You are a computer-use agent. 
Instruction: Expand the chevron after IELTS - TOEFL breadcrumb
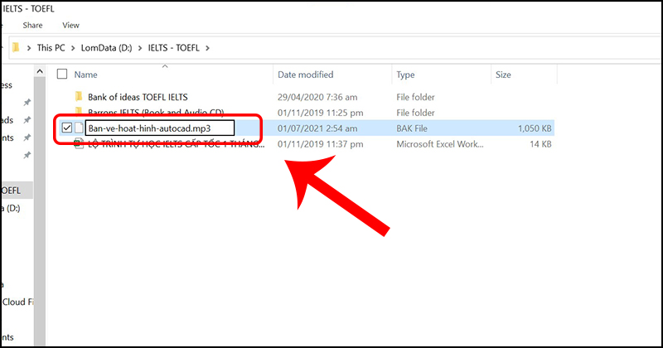click(x=208, y=48)
